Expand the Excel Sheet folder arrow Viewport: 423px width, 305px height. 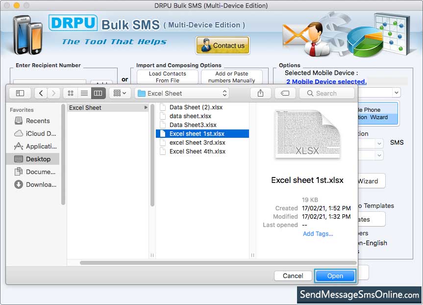pos(146,107)
